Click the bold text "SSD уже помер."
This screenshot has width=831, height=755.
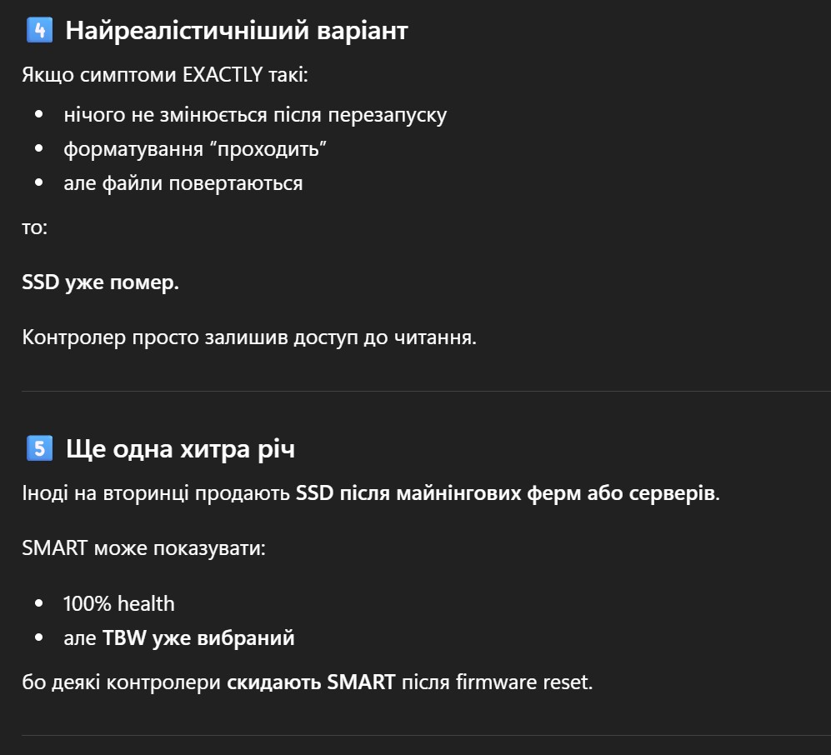pyautogui.click(x=100, y=282)
